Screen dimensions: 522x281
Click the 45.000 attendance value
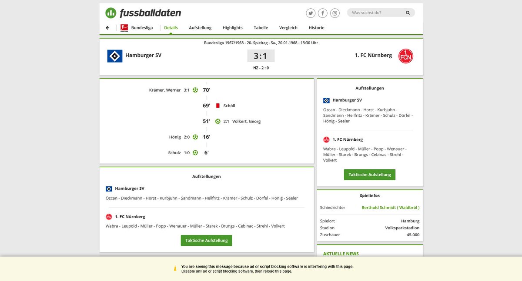click(413, 235)
